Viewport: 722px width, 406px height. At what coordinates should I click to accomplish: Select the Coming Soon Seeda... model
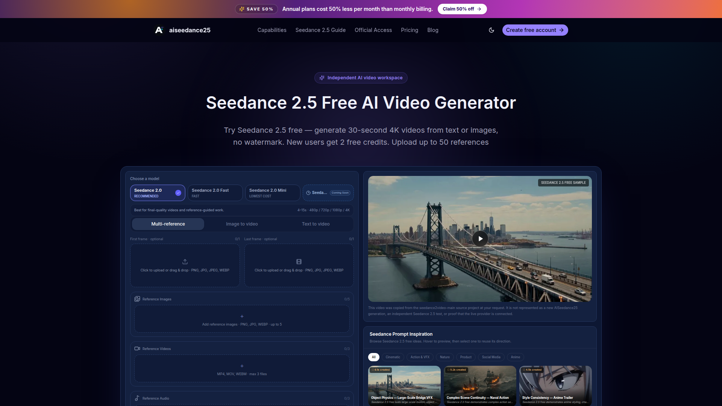coord(328,193)
